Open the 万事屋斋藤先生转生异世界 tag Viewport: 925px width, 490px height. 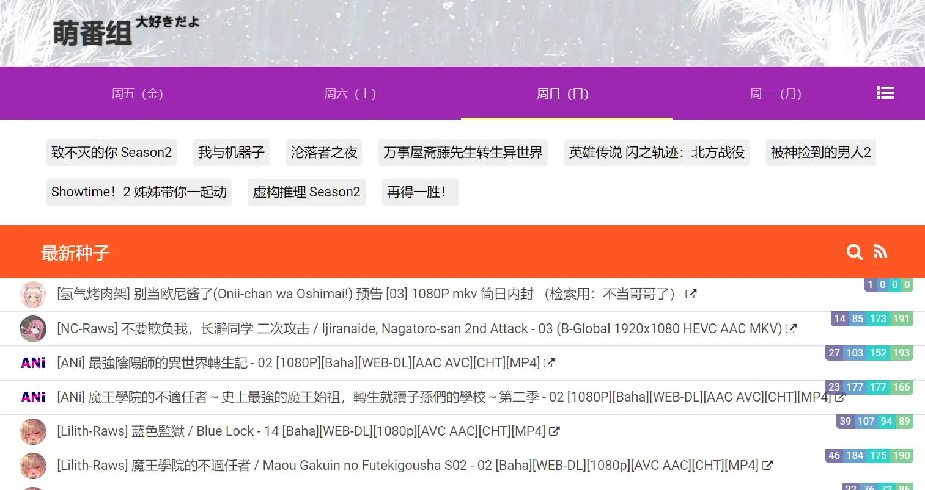pyautogui.click(x=463, y=153)
